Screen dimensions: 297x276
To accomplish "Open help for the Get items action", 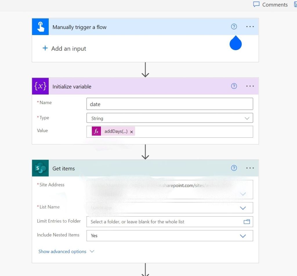I will tap(234, 168).
